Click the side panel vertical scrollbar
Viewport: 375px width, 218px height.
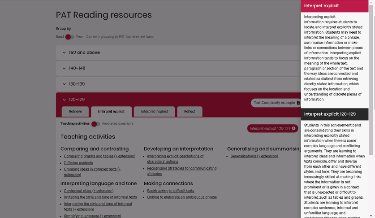click(x=371, y=79)
